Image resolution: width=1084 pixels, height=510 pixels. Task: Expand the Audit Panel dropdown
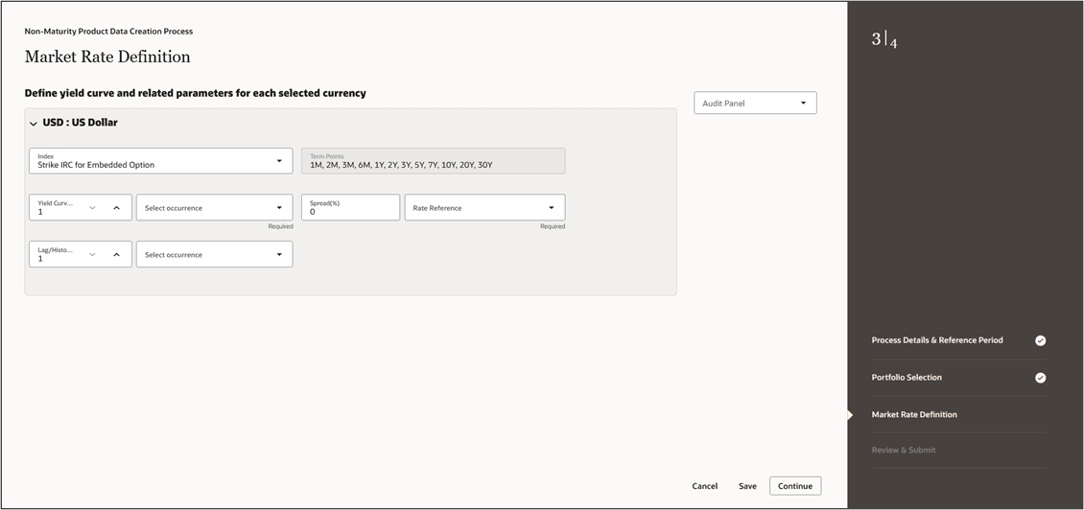(x=755, y=104)
